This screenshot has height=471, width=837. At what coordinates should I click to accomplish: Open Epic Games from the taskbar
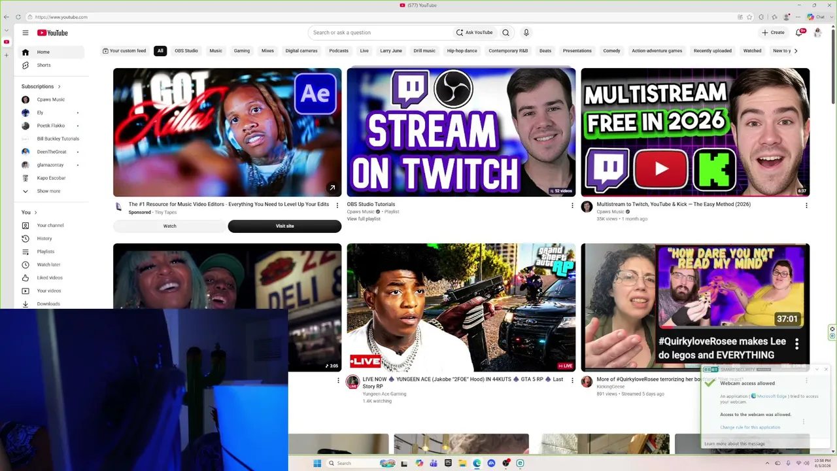[x=448, y=463]
